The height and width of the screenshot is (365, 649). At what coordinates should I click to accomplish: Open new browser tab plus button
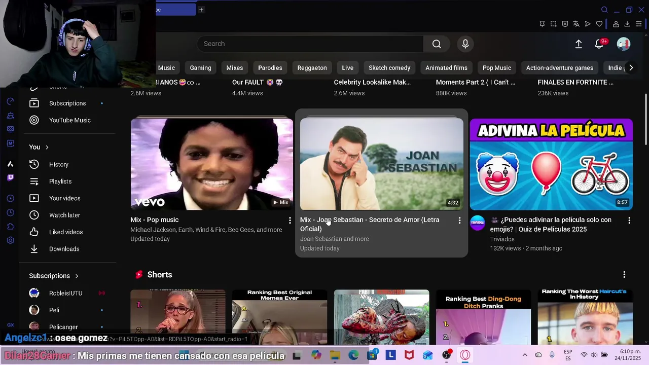pyautogui.click(x=201, y=10)
